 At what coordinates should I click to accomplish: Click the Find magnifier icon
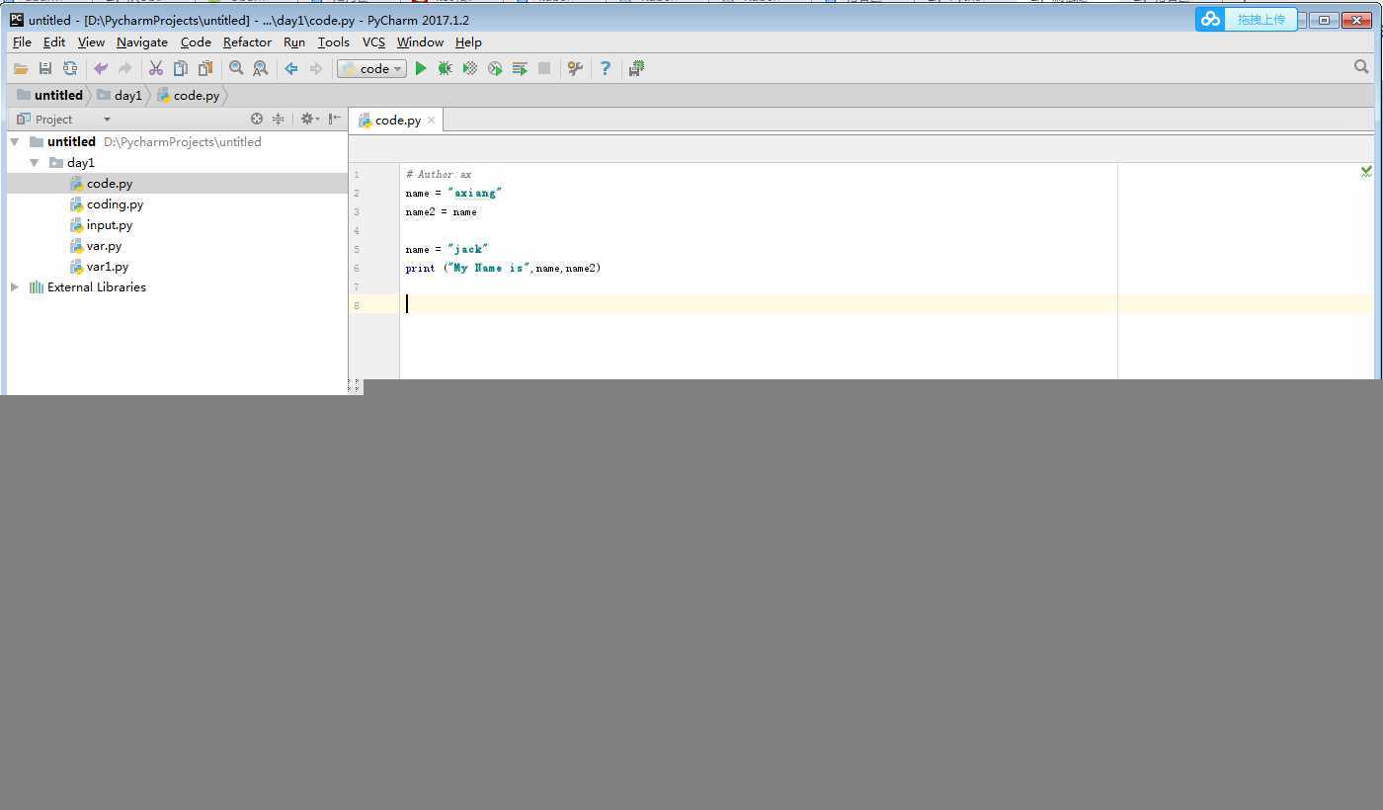236,68
